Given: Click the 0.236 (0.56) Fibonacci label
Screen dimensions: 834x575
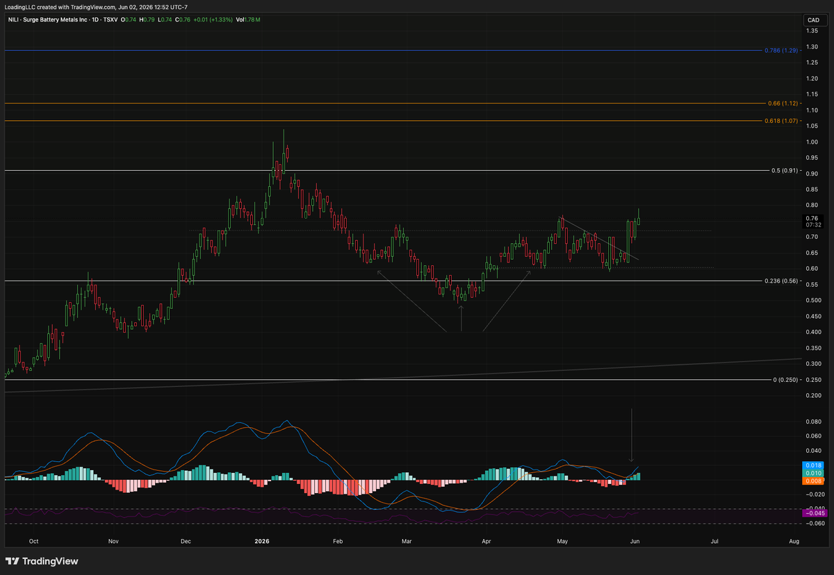Looking at the screenshot, I should tap(780, 281).
